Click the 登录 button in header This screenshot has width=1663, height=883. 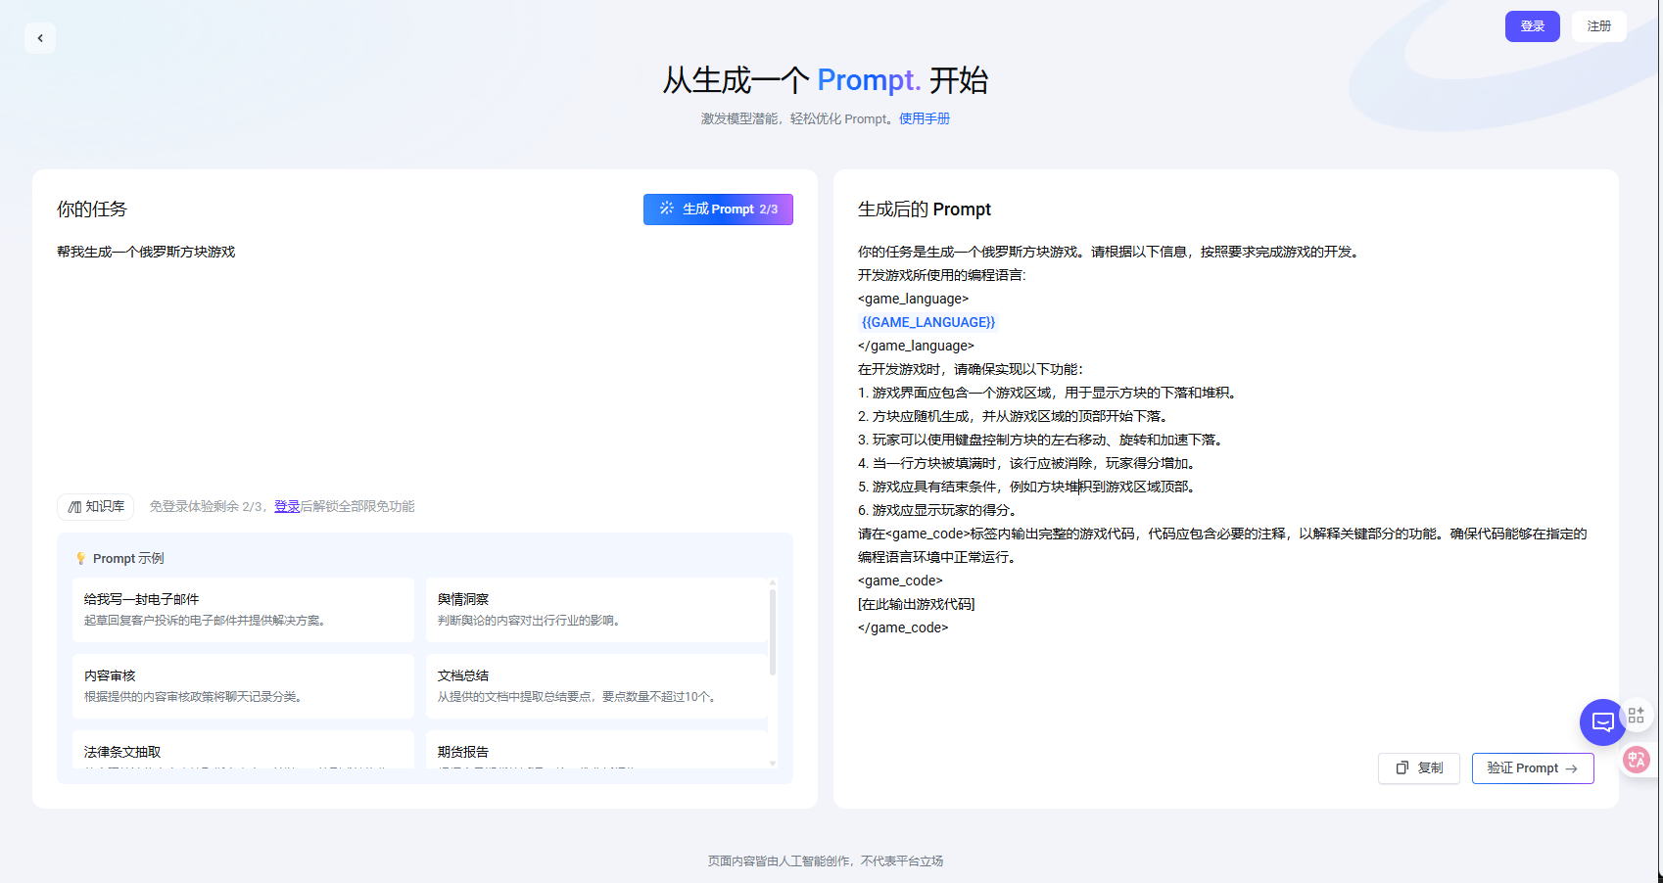(1532, 26)
